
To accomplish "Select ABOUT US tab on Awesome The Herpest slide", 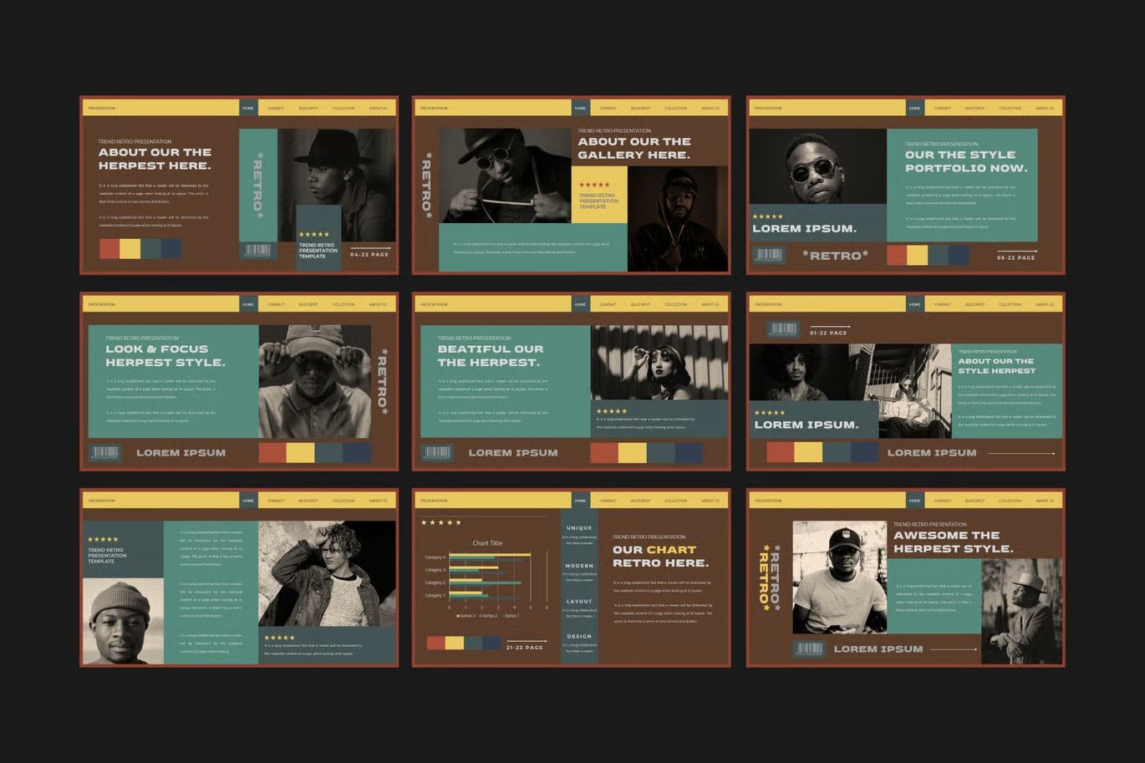I will click(1045, 501).
